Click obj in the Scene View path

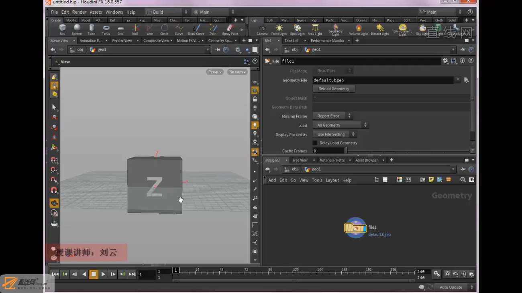click(x=80, y=50)
